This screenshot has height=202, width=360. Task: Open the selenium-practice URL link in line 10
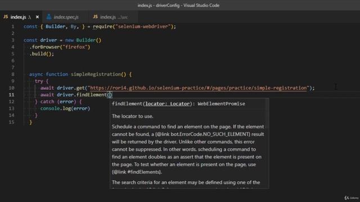(x=199, y=88)
